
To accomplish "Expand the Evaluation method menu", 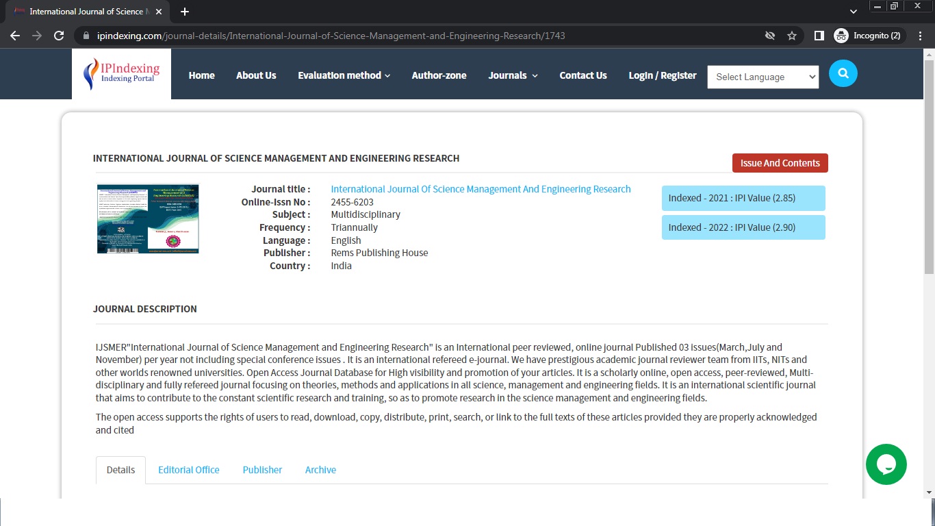I will (x=344, y=75).
